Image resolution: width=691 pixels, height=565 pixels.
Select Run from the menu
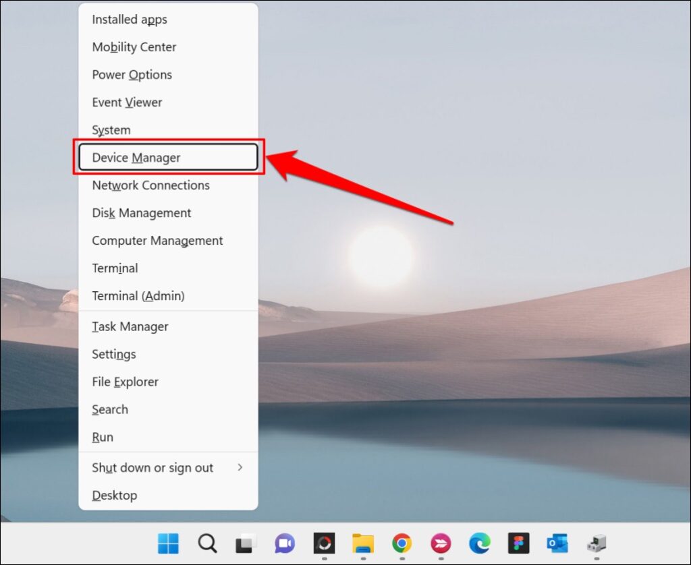(168, 438)
